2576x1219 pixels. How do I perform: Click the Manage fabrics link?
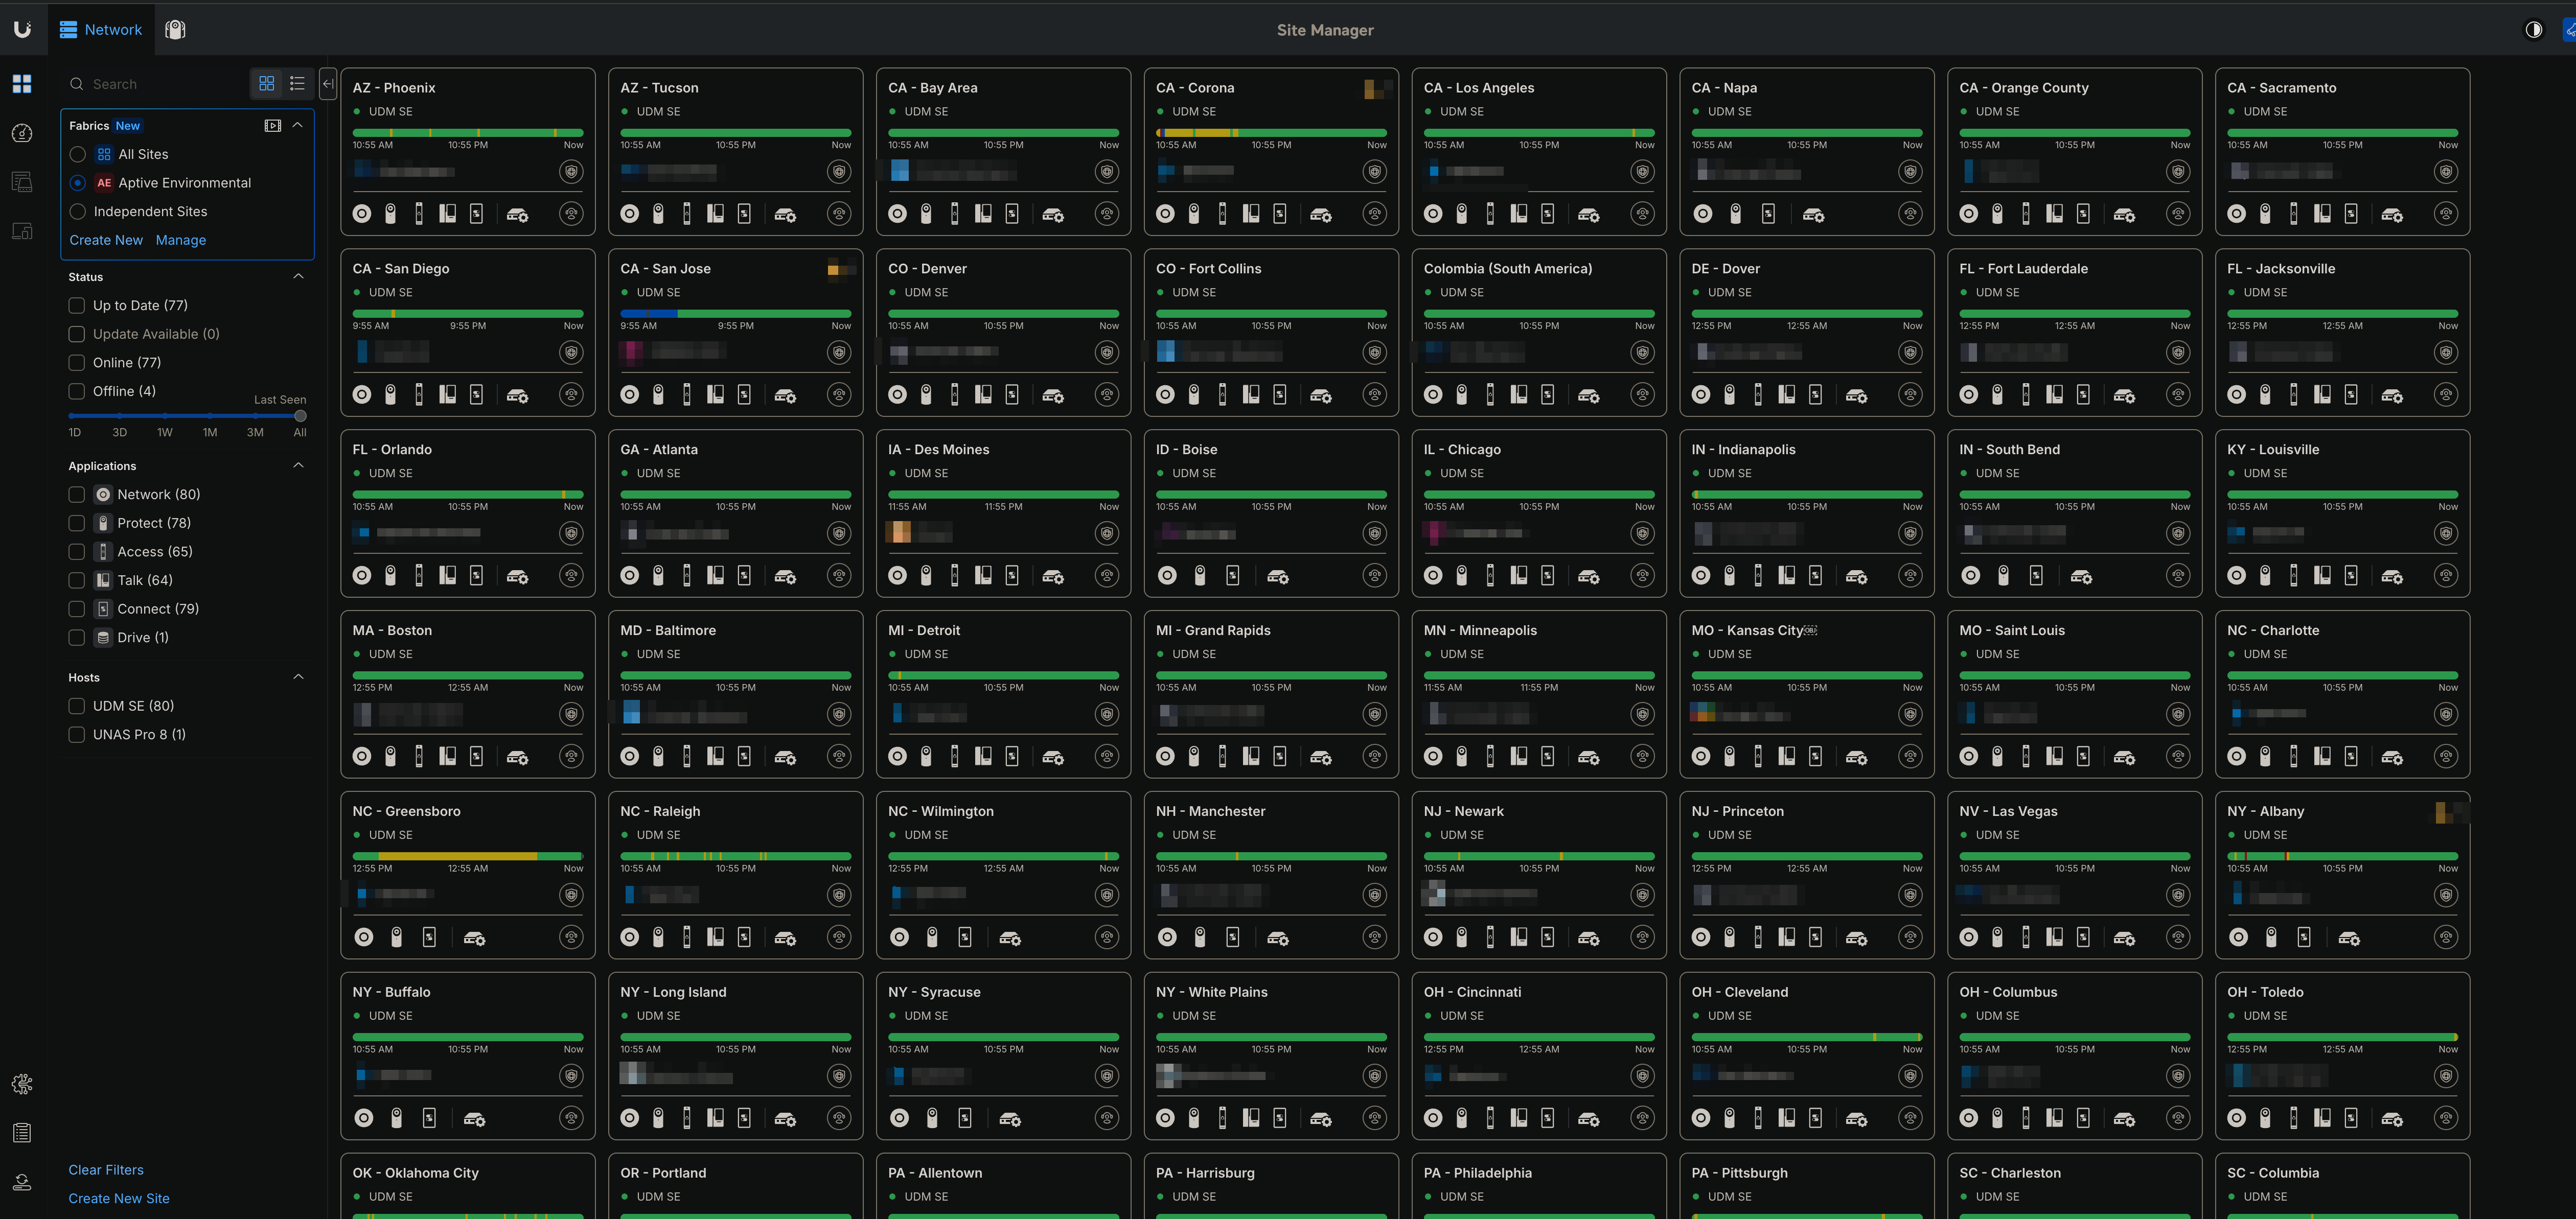click(181, 241)
